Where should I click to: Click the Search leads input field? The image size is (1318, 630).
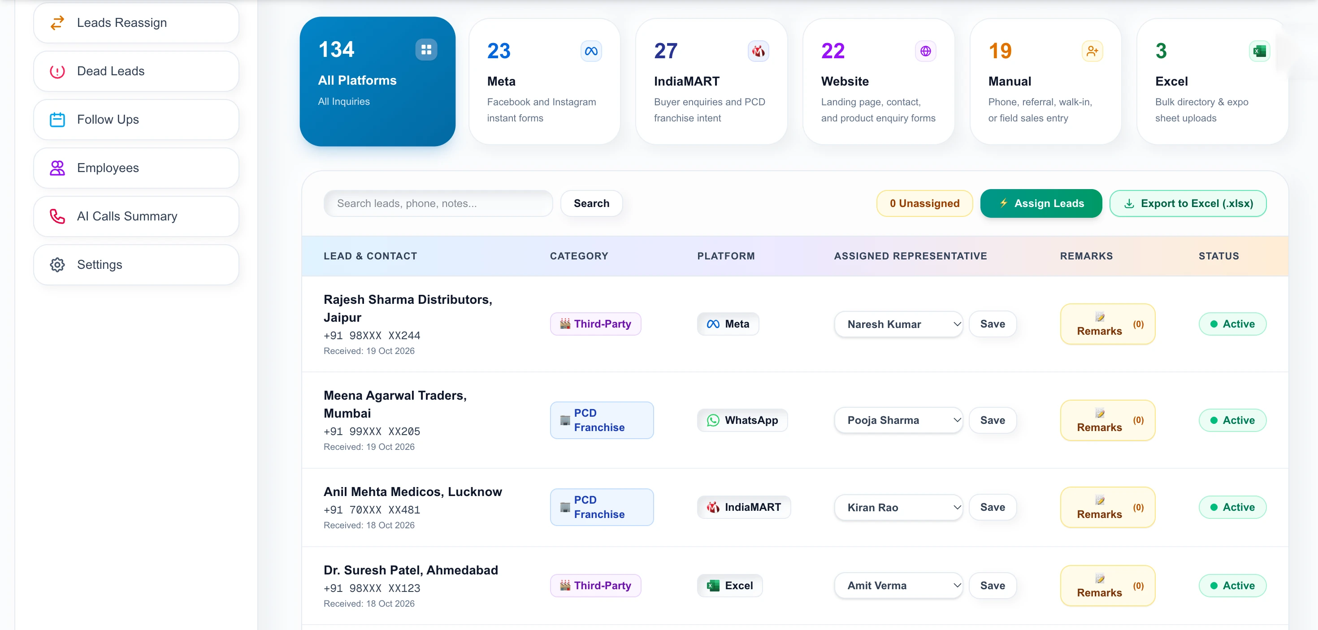pyautogui.click(x=438, y=203)
